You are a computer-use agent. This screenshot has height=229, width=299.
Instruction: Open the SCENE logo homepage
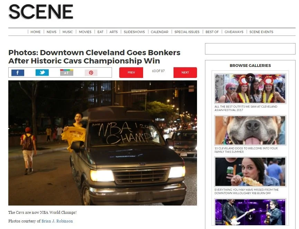pos(41,12)
